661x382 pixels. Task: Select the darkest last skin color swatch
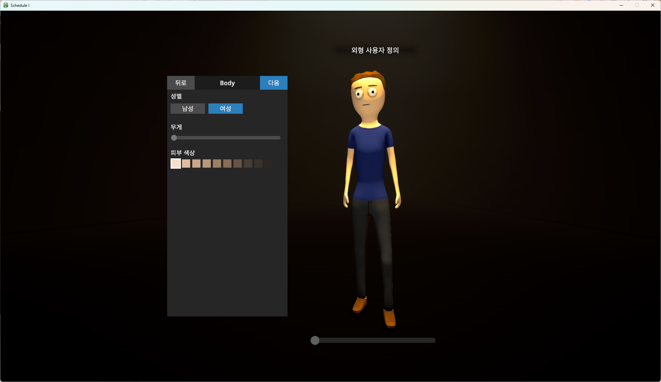pyautogui.click(x=269, y=164)
